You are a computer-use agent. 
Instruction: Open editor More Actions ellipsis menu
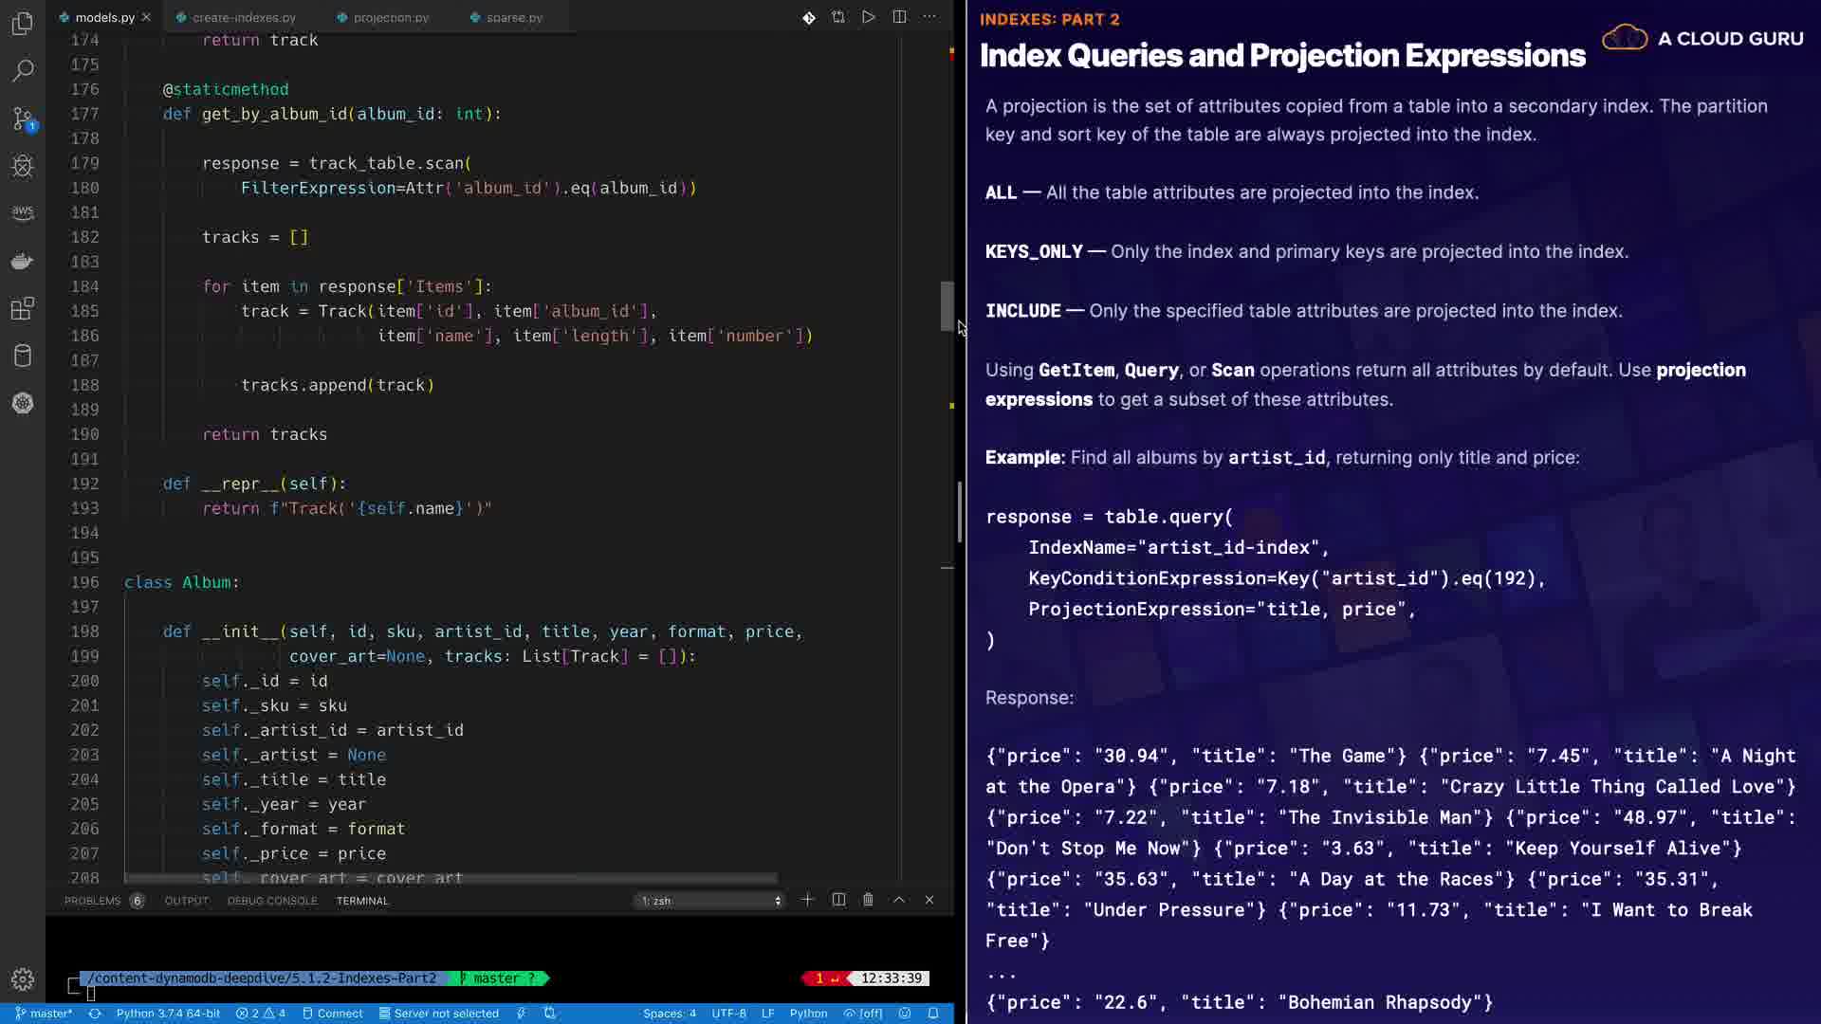pos(929,17)
